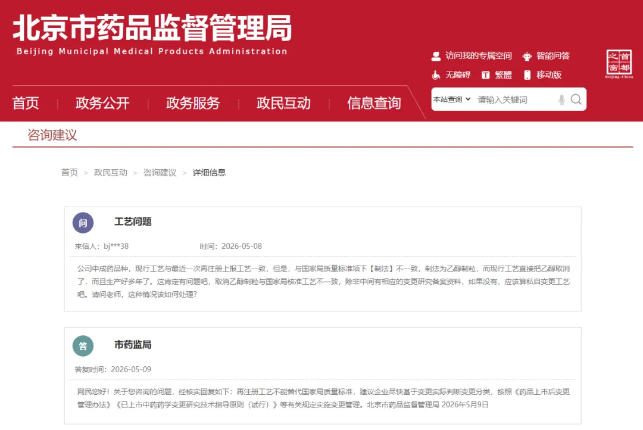Click the reply date 2026-05-09
This screenshot has width=643, height=430.
click(131, 369)
